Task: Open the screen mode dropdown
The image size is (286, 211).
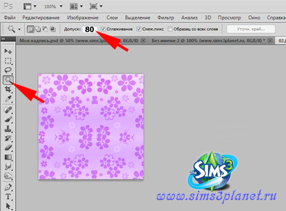Action: [101, 6]
